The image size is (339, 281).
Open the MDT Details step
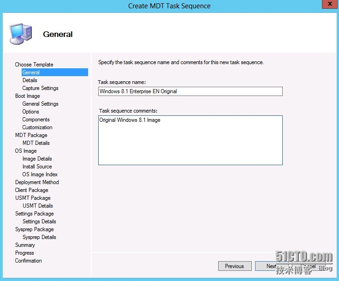pyautogui.click(x=36, y=143)
